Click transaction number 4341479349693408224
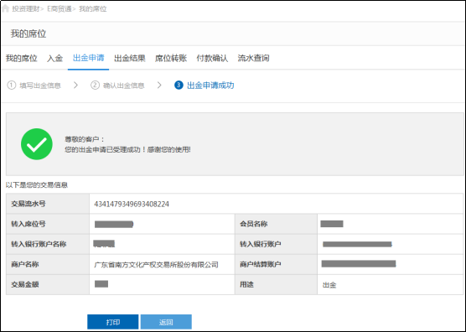This screenshot has height=332, width=466. [132, 204]
